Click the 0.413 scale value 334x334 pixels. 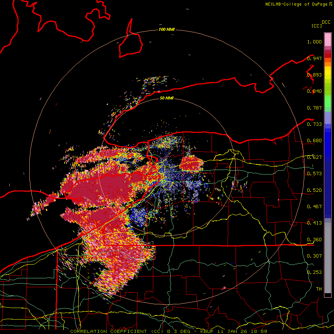click(314, 223)
